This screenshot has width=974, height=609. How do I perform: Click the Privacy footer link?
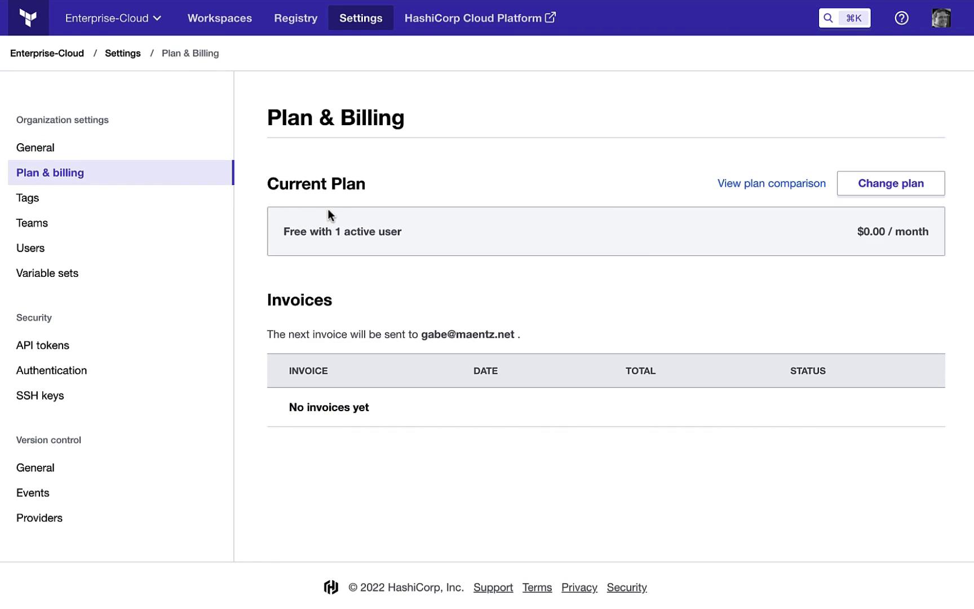[579, 588]
